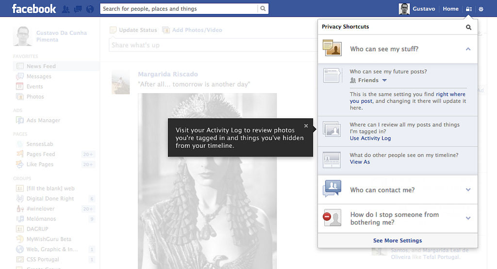Open Gustavo profile name in top bar
497x269 pixels.
pyautogui.click(x=424, y=9)
